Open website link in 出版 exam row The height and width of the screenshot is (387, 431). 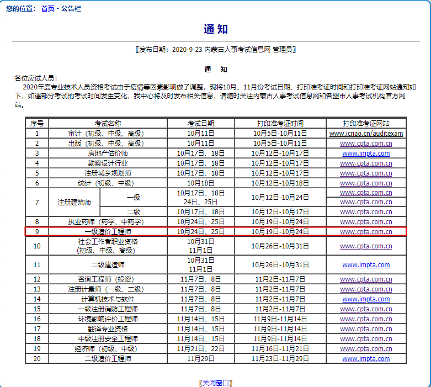366,143
